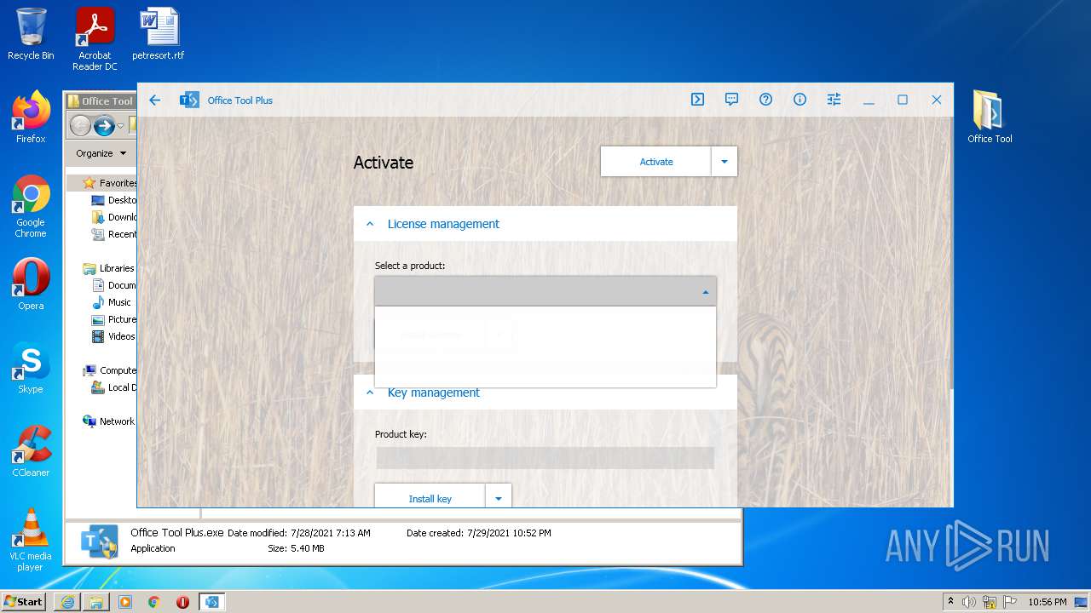Open the help question mark icon
1091x613 pixels.
pyautogui.click(x=765, y=100)
